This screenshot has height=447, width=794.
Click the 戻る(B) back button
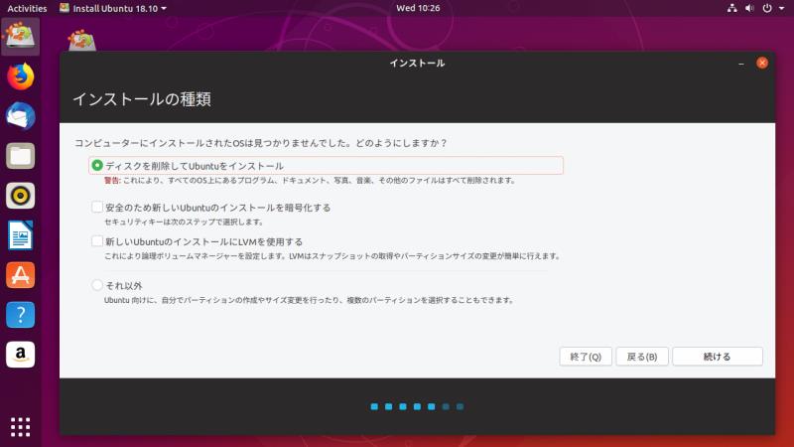[x=642, y=357]
